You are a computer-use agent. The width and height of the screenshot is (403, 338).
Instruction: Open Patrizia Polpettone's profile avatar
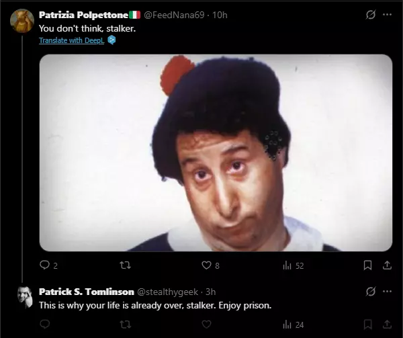click(22, 21)
